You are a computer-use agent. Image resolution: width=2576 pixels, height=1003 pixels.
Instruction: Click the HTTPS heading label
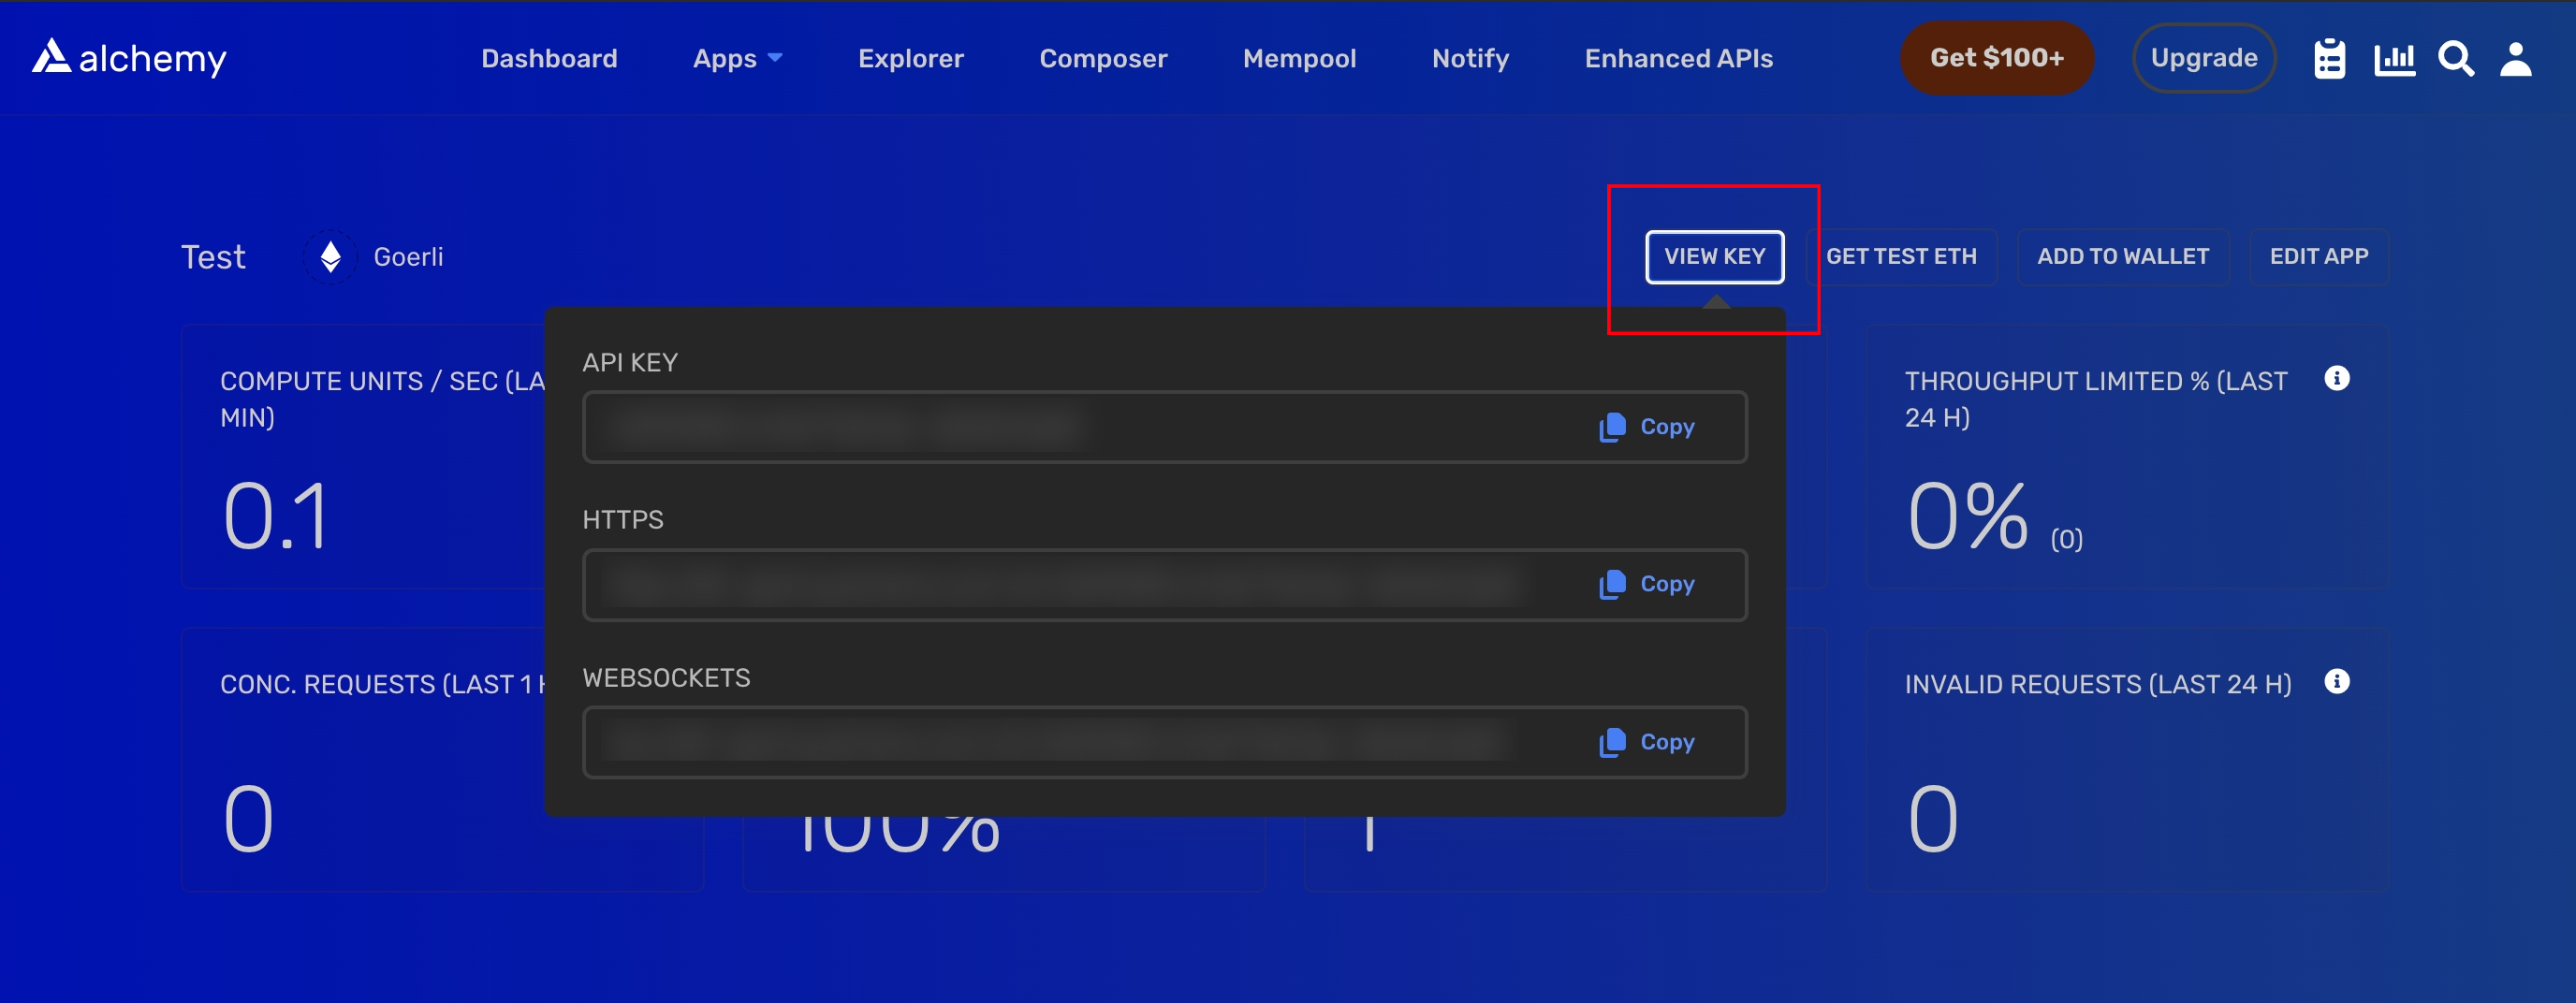pyautogui.click(x=623, y=520)
